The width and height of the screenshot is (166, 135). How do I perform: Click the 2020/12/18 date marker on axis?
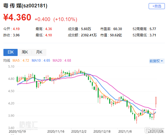[x=102, y=132]
